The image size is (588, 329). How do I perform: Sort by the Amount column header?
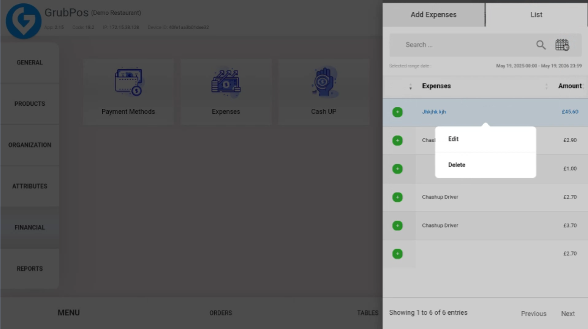coord(570,86)
